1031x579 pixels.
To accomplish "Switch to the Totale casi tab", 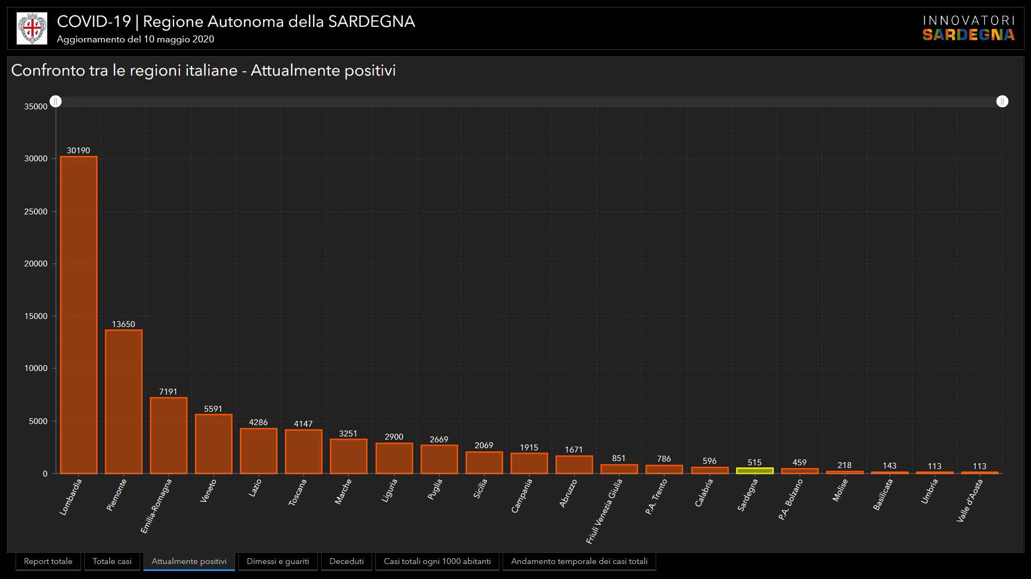I will [x=112, y=561].
